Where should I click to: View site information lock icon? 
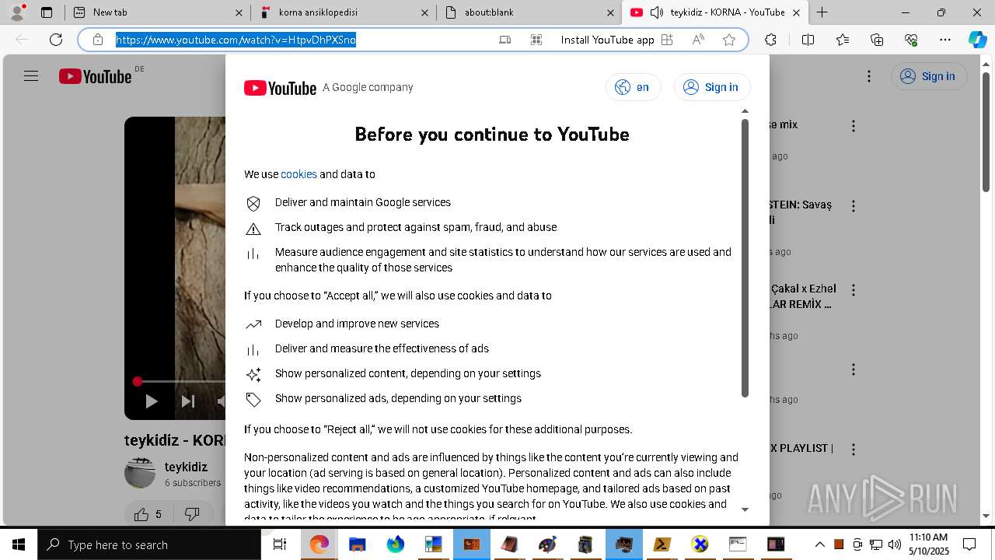[98, 40]
